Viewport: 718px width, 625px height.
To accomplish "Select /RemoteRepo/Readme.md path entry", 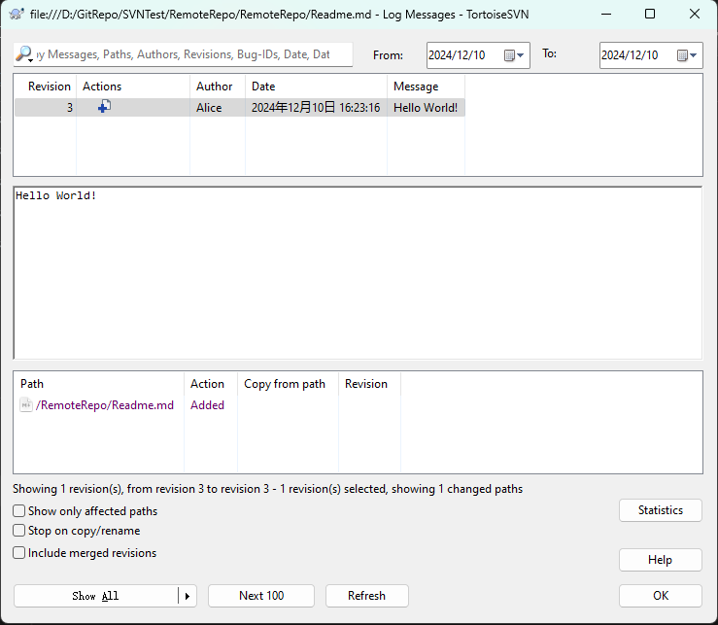I will (105, 405).
